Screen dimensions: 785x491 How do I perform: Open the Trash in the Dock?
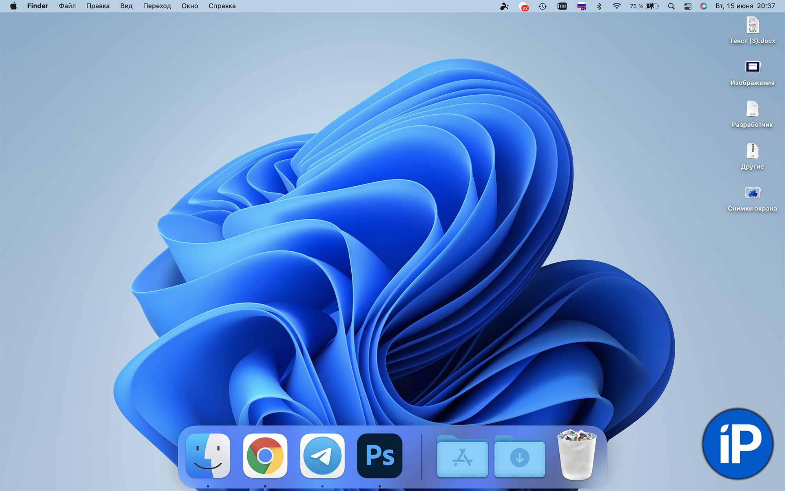click(x=577, y=455)
